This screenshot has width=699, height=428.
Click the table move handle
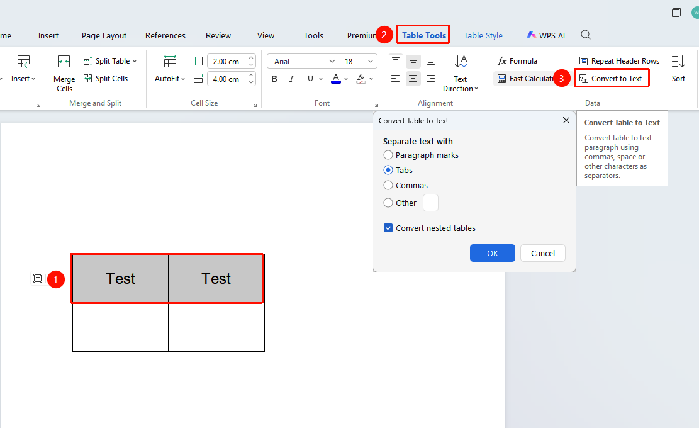[38, 278]
